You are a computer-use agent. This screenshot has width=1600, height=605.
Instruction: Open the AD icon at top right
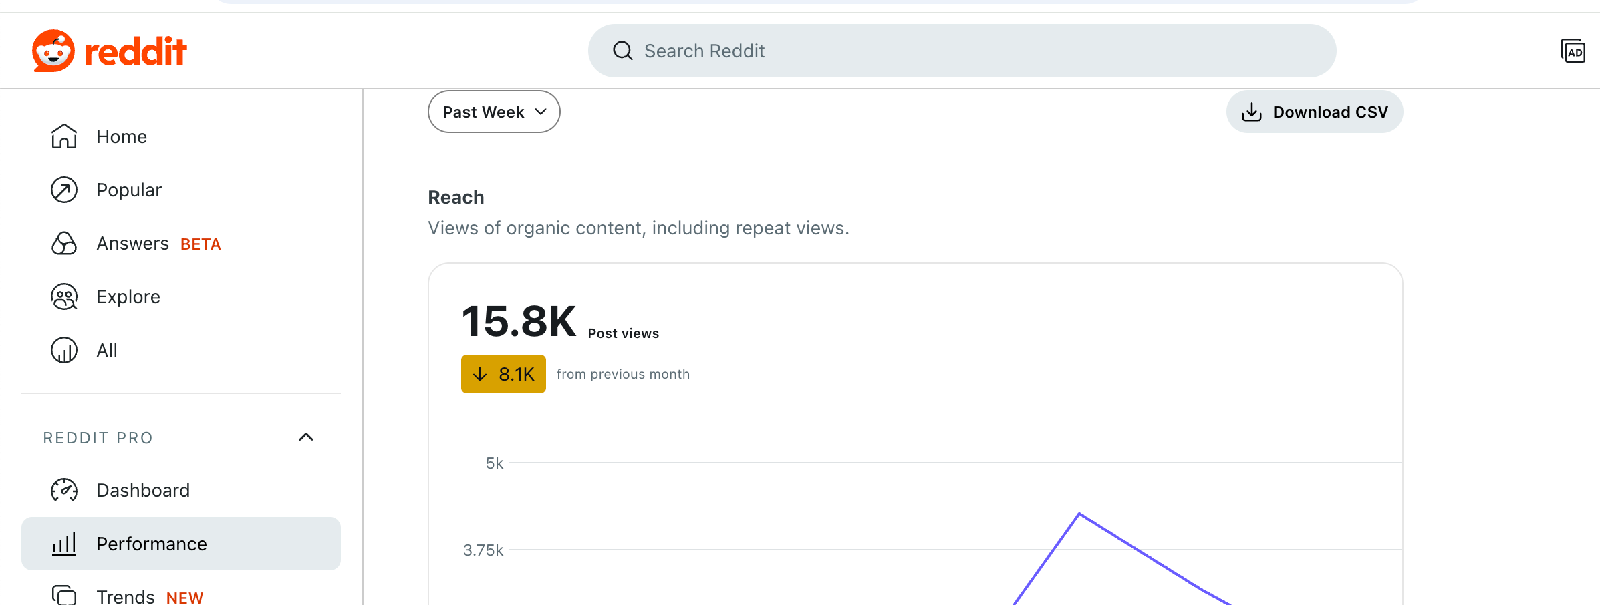pos(1573,51)
